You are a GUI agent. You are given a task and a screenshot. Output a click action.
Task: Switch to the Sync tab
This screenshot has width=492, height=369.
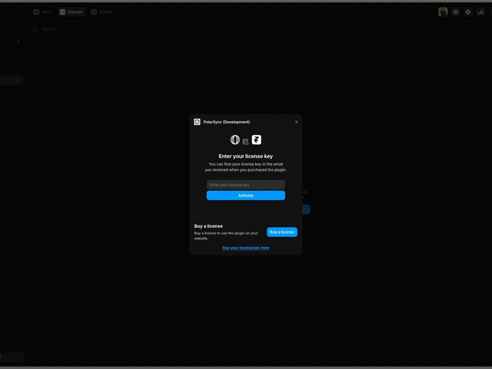point(42,12)
